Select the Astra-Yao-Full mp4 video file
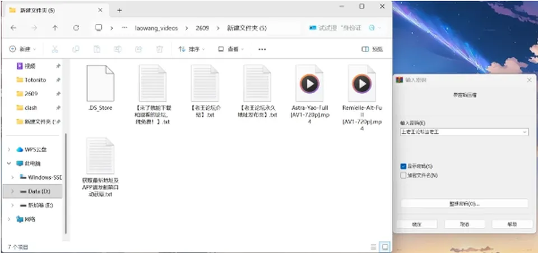Screen dimensions: 538x253 (x=309, y=95)
